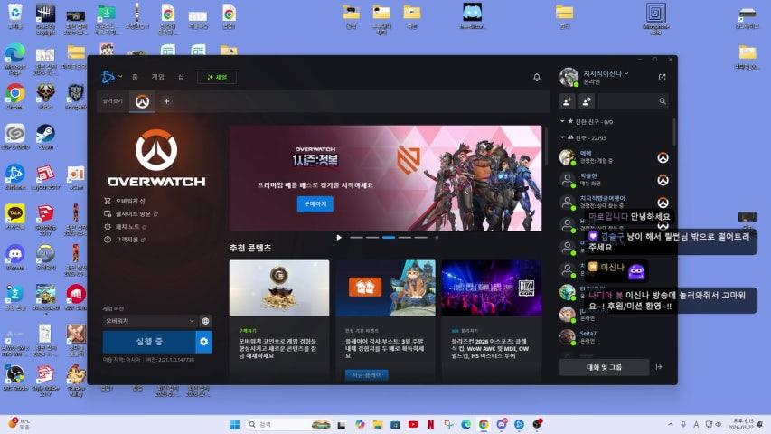This screenshot has height=434, width=771.
Task: Select the first banner slide indicator
Action: pyautogui.click(x=356, y=238)
